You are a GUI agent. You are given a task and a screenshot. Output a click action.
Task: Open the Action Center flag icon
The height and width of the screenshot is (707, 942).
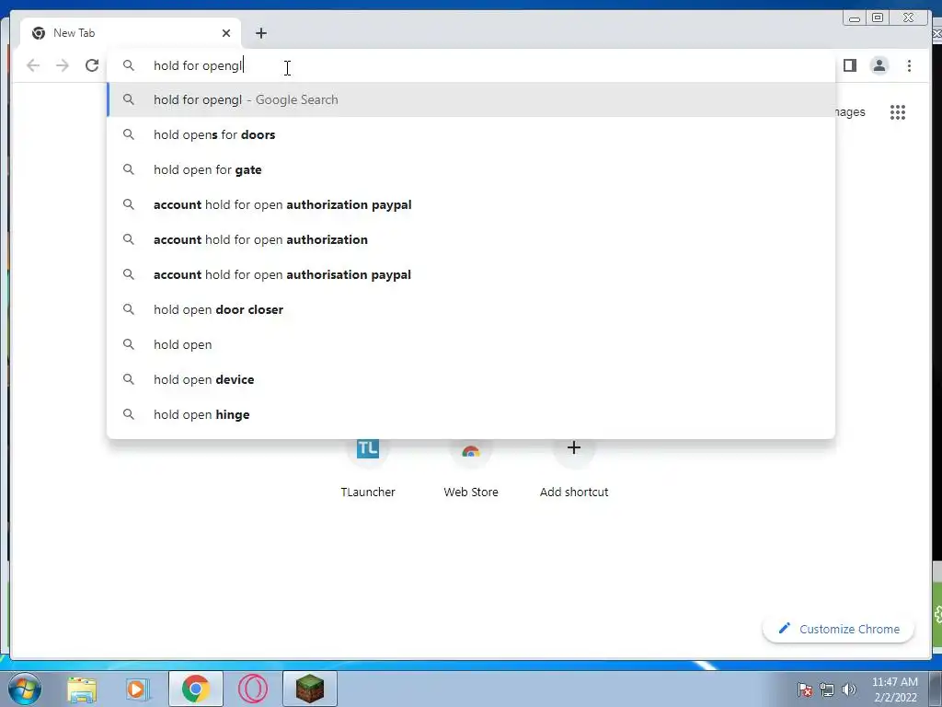point(804,690)
